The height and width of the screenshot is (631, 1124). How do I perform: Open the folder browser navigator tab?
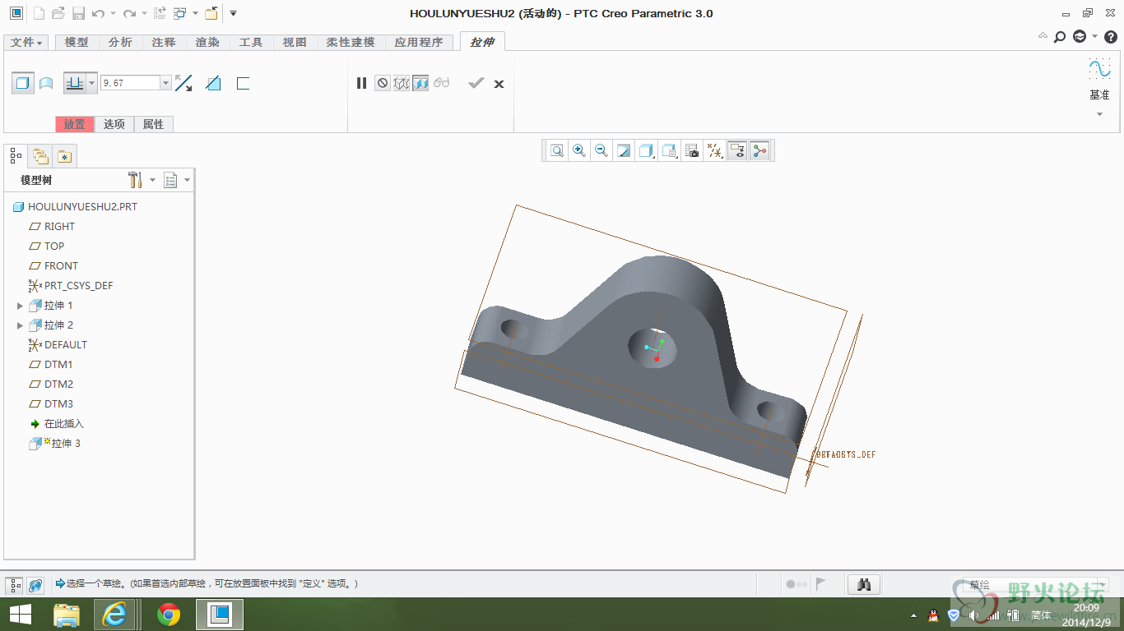pos(40,156)
